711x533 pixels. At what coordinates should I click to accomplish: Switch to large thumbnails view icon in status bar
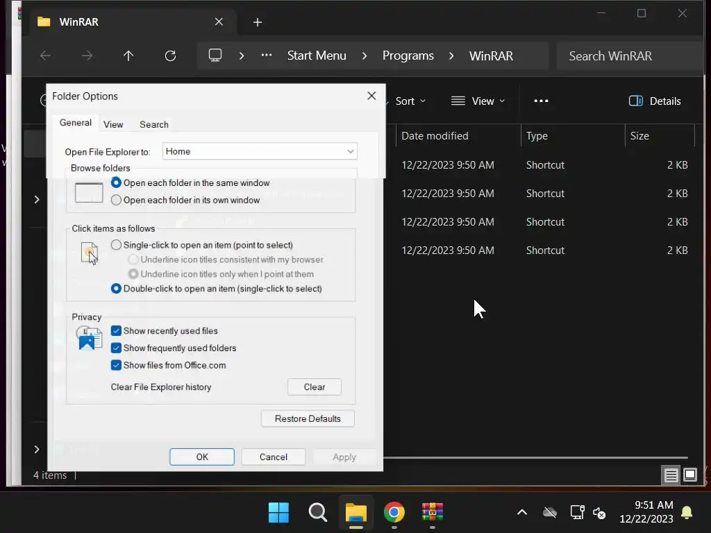690,475
